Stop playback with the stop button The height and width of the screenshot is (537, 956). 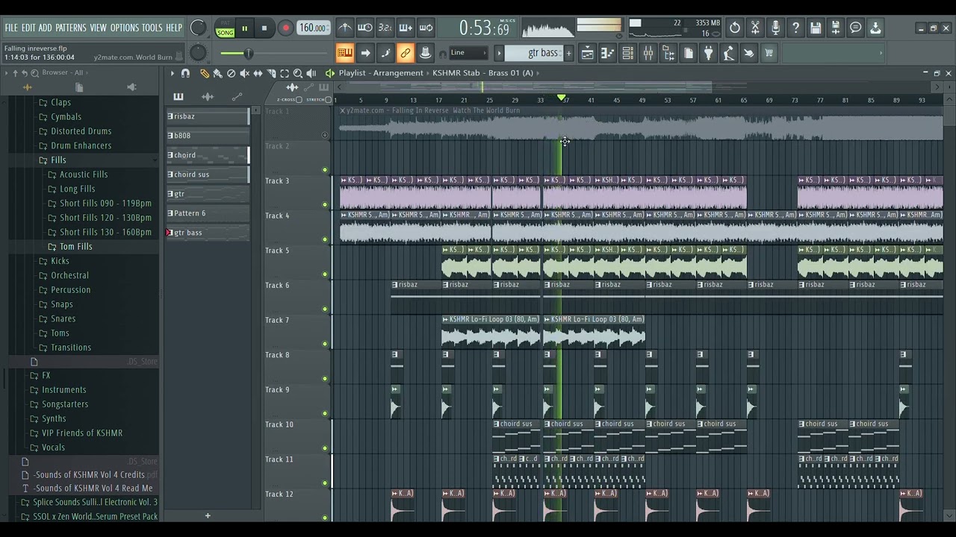coord(264,29)
